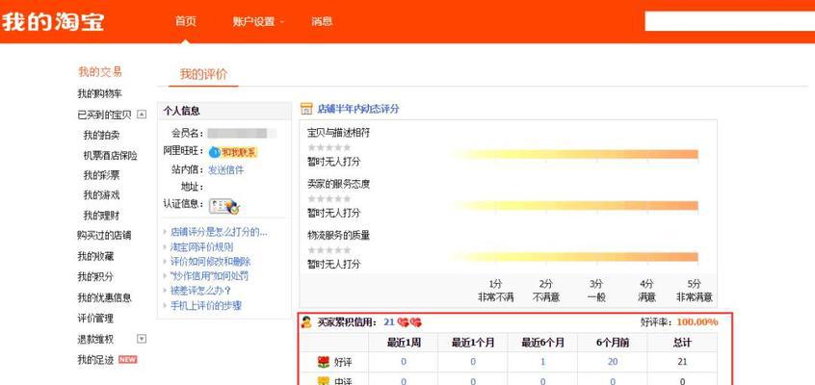815x385 pixels.
Task: Open 账户设置 dropdown menu
Action: [x=258, y=22]
